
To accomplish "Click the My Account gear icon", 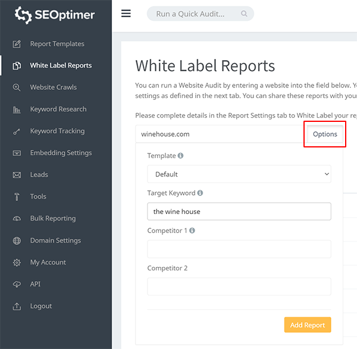I will pos(17,262).
